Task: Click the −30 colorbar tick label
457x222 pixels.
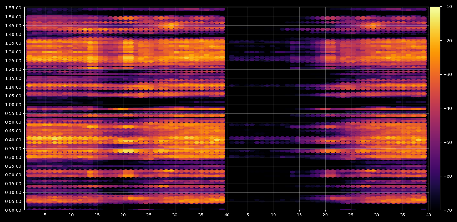Action: (448, 74)
